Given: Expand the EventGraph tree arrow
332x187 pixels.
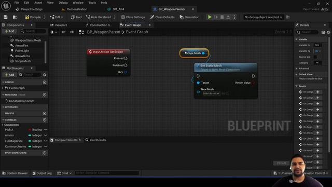Looking at the screenshot, I should pyautogui.click(x=3, y=88).
